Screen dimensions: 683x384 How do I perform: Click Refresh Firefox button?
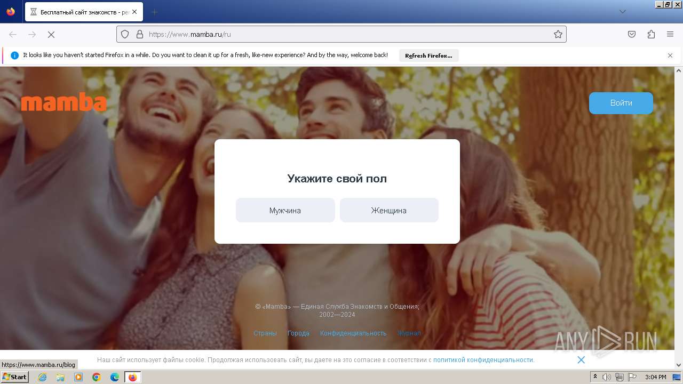click(x=428, y=55)
